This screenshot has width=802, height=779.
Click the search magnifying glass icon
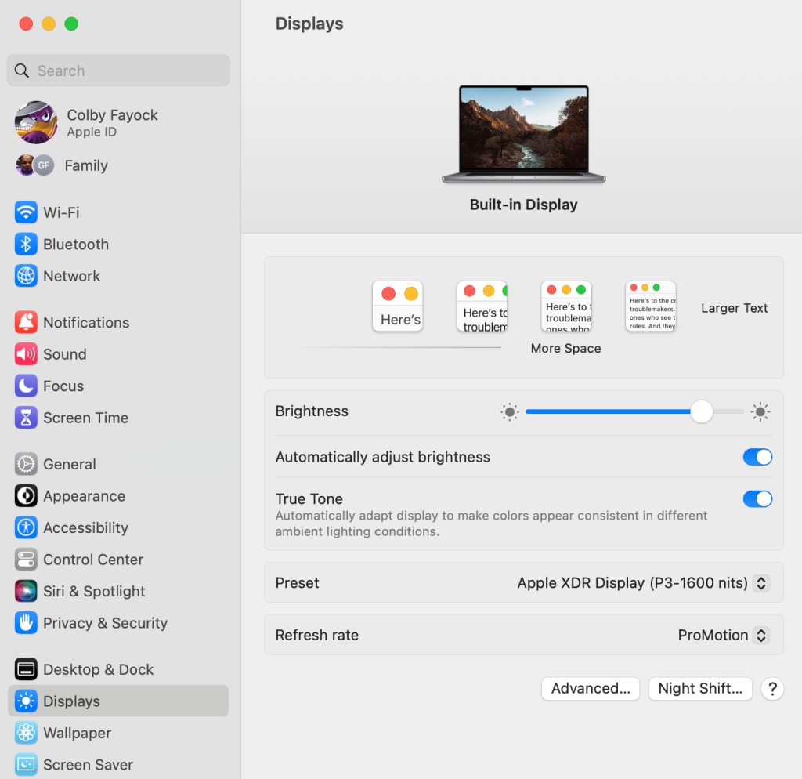21,70
